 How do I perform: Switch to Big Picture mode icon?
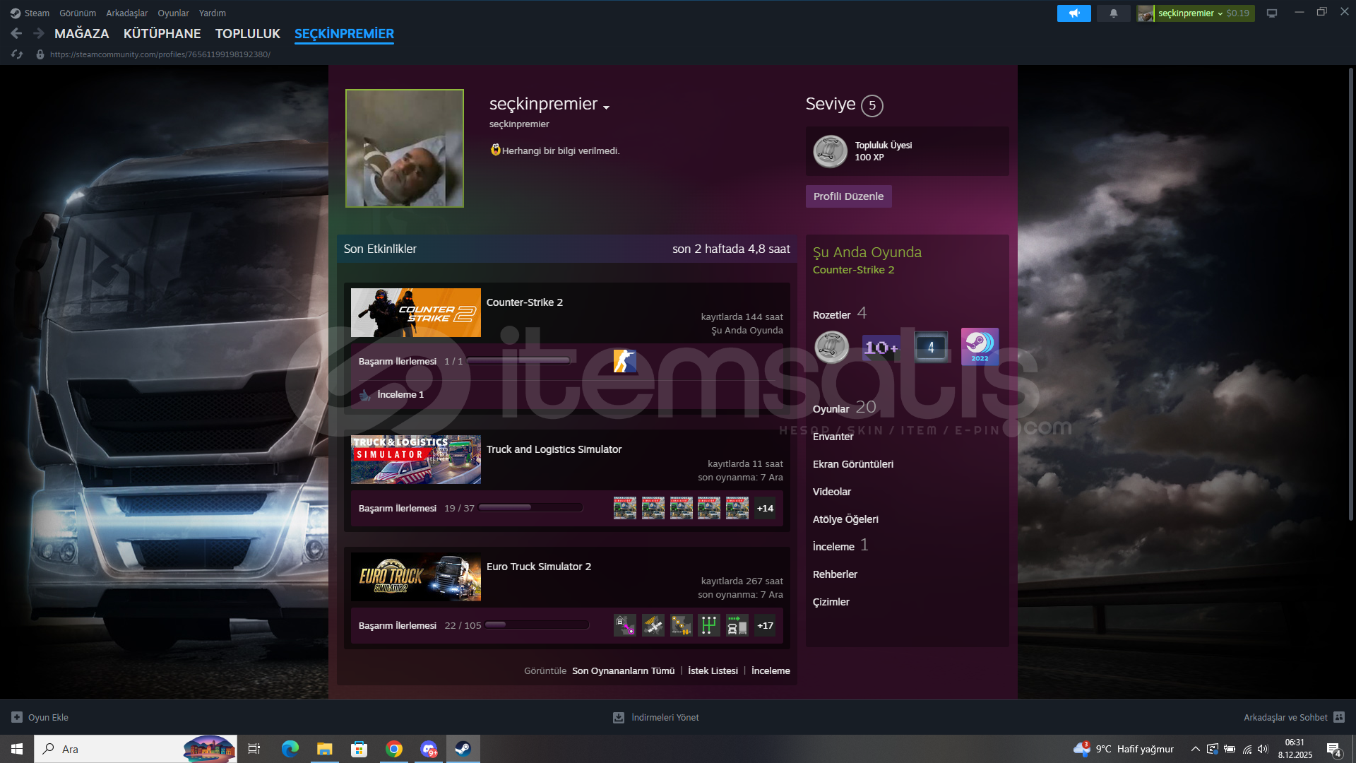point(1272,13)
